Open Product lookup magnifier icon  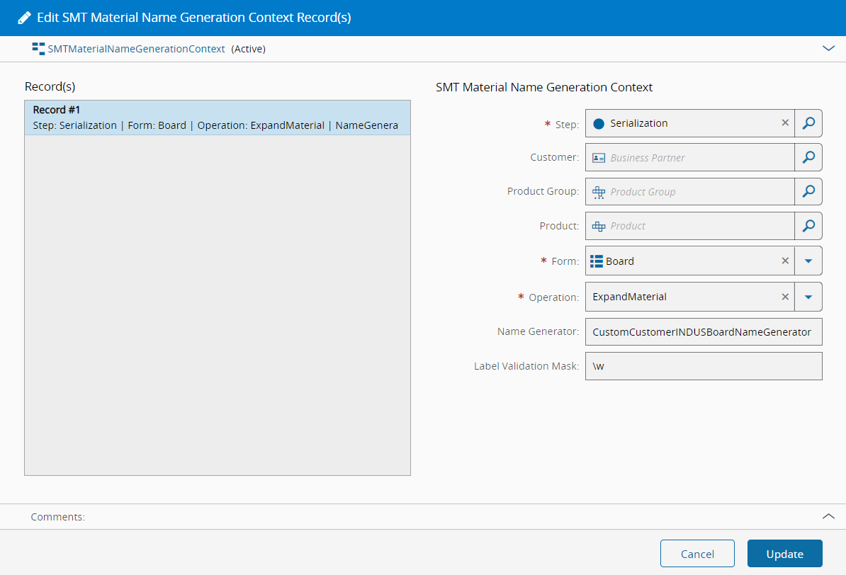pyautogui.click(x=808, y=226)
